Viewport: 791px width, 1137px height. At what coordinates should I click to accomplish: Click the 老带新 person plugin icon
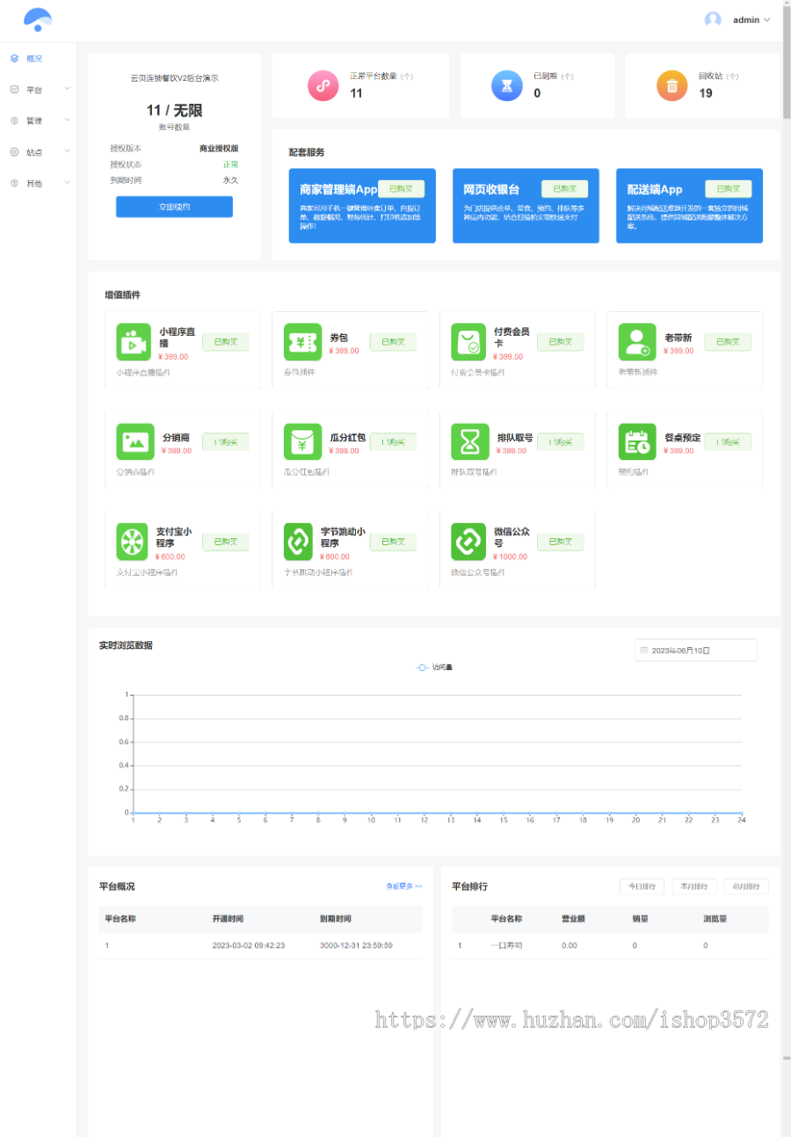point(636,342)
